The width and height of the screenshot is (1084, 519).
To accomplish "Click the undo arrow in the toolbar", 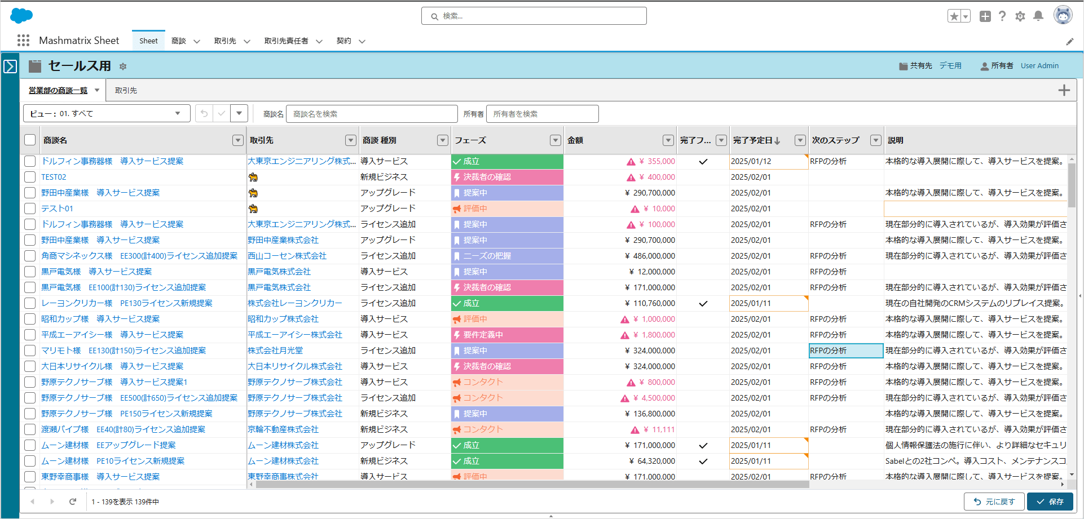I will [x=204, y=113].
